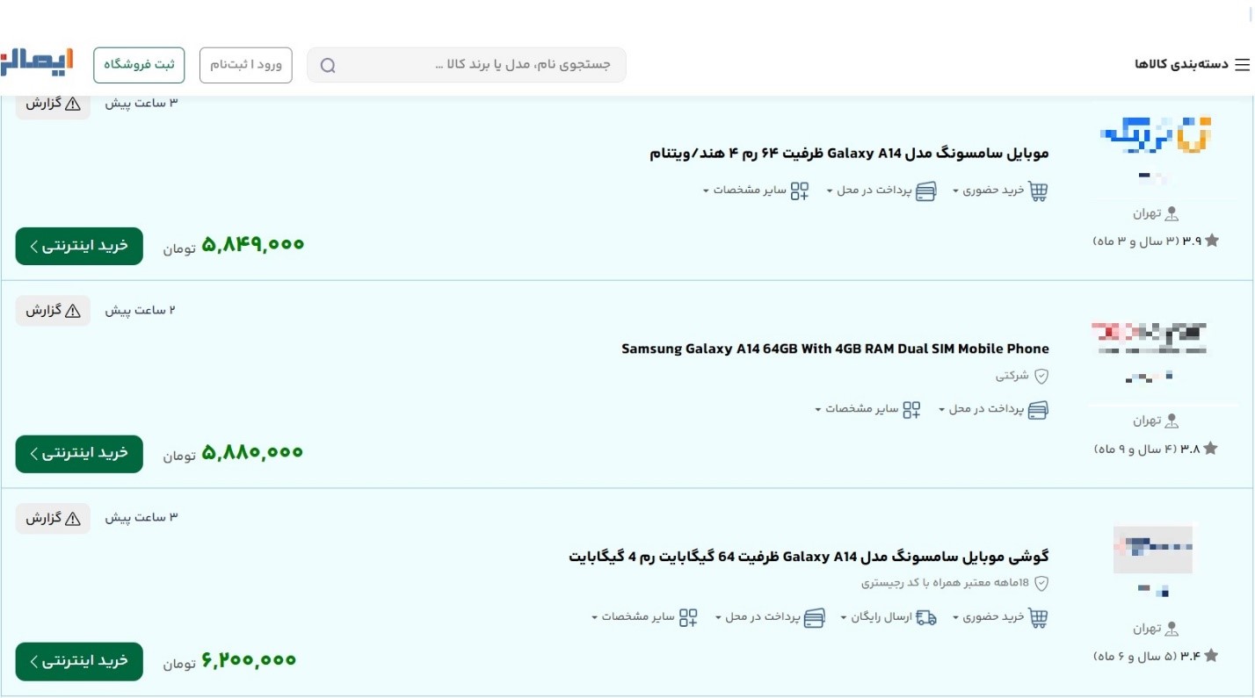Click the specifications grid icon in the first listing
This screenshot has width=1255, height=698.
pyautogui.click(x=799, y=191)
